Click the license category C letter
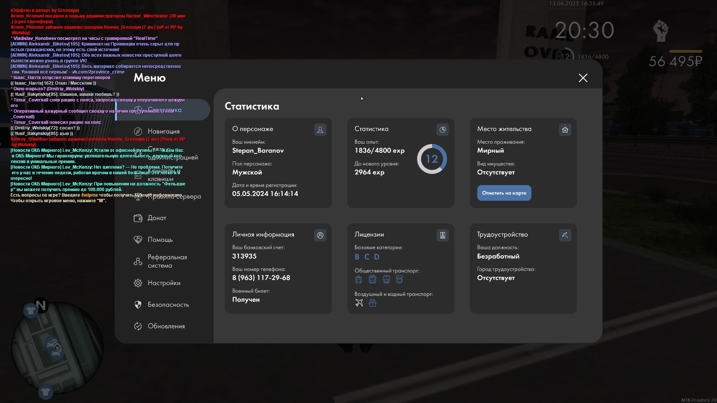 367,257
